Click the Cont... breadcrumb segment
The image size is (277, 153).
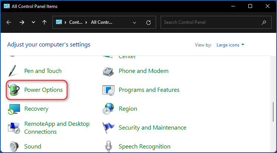point(76,22)
